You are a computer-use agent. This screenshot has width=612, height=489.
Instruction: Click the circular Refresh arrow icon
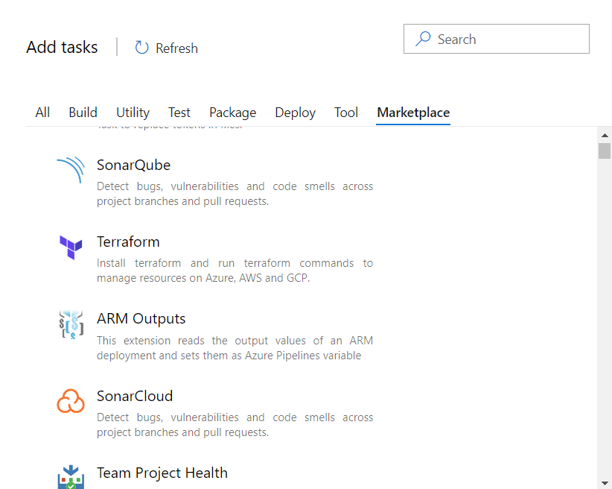click(141, 48)
